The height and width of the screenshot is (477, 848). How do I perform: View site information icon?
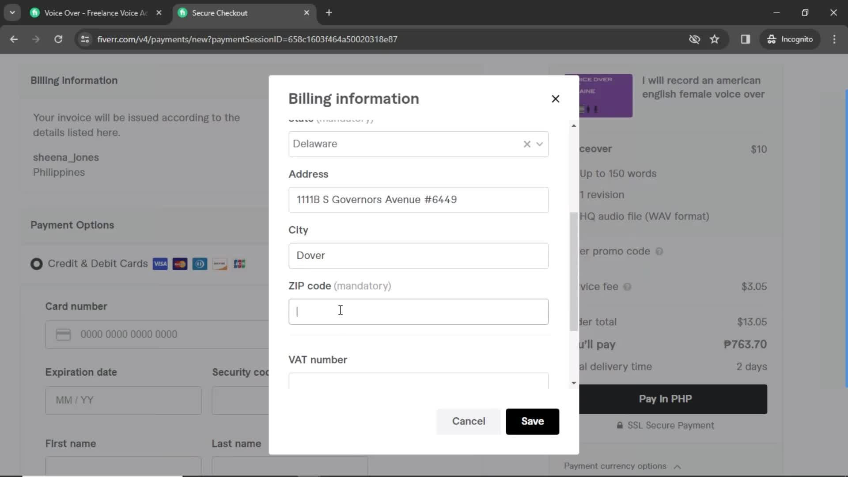point(85,39)
